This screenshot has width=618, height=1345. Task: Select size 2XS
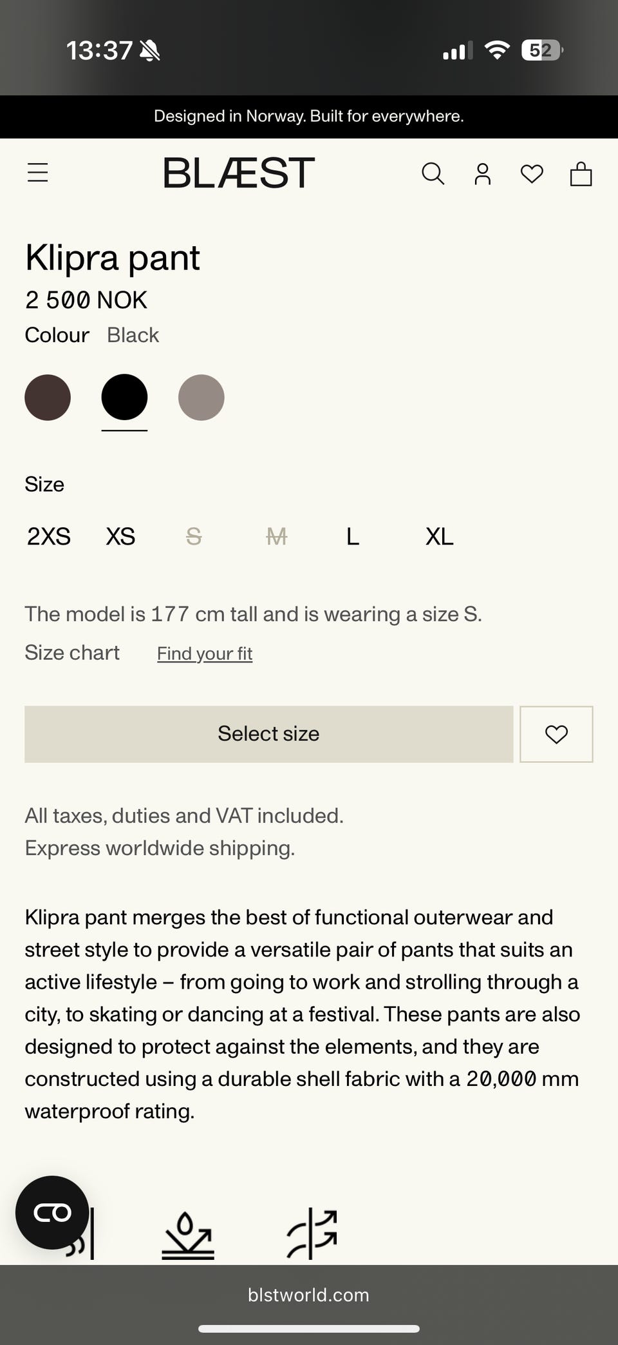pos(49,536)
